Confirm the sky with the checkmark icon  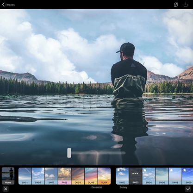pos(188,189)
